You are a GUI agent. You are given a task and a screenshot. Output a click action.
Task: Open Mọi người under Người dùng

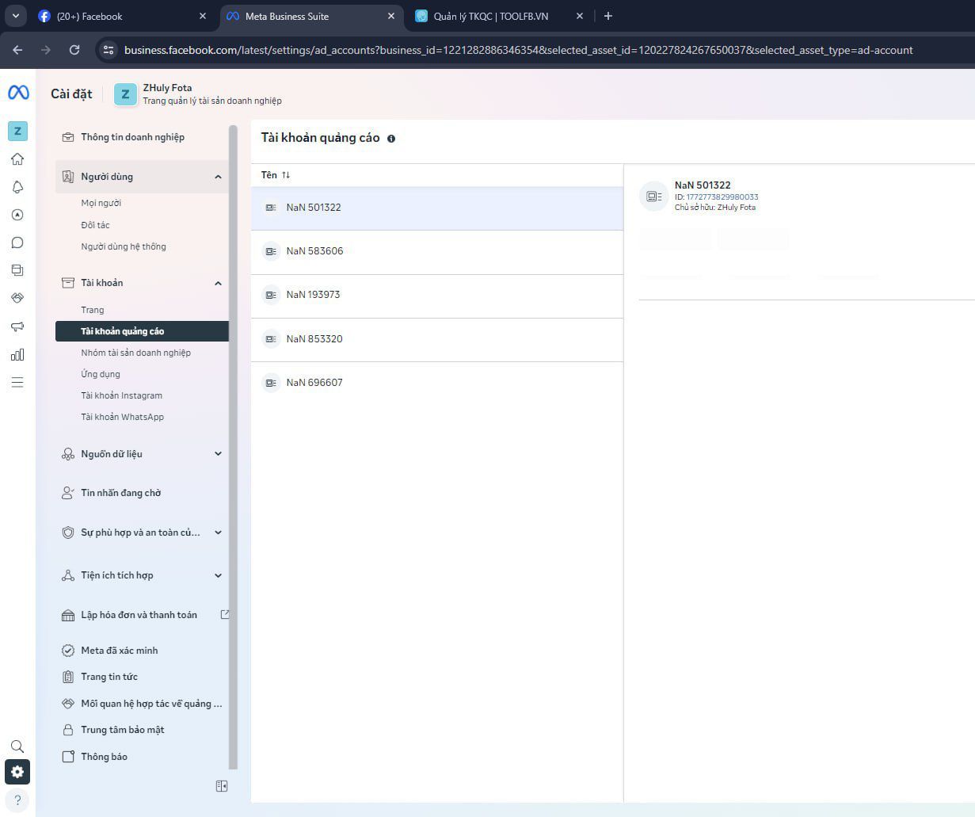(x=101, y=203)
